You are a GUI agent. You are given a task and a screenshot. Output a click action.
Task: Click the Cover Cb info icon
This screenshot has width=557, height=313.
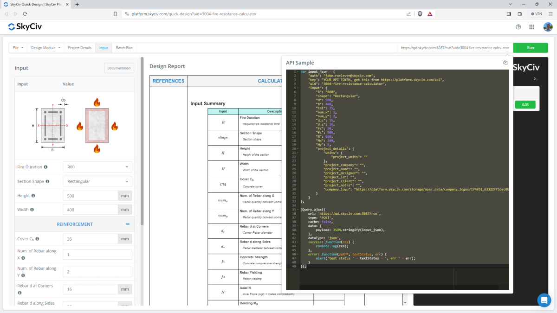click(x=37, y=239)
